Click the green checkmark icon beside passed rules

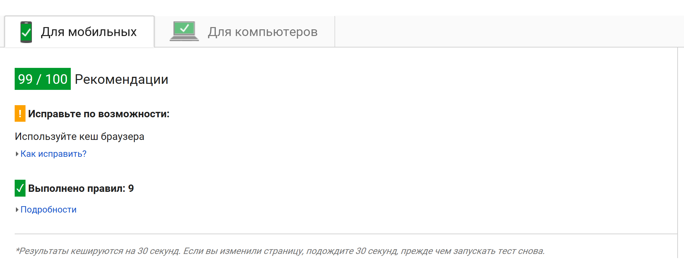[20, 188]
